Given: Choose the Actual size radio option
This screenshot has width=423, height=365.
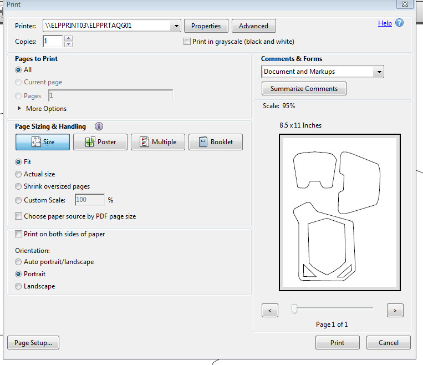Looking at the screenshot, I should point(19,174).
